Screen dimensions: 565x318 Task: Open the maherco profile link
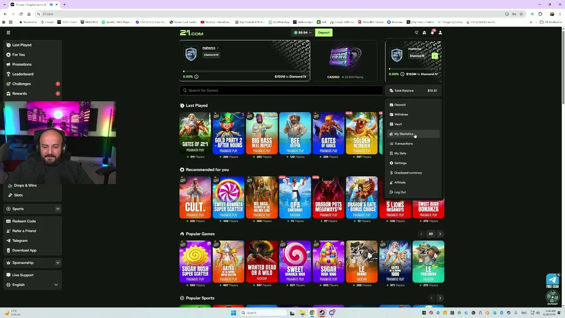(x=210, y=48)
